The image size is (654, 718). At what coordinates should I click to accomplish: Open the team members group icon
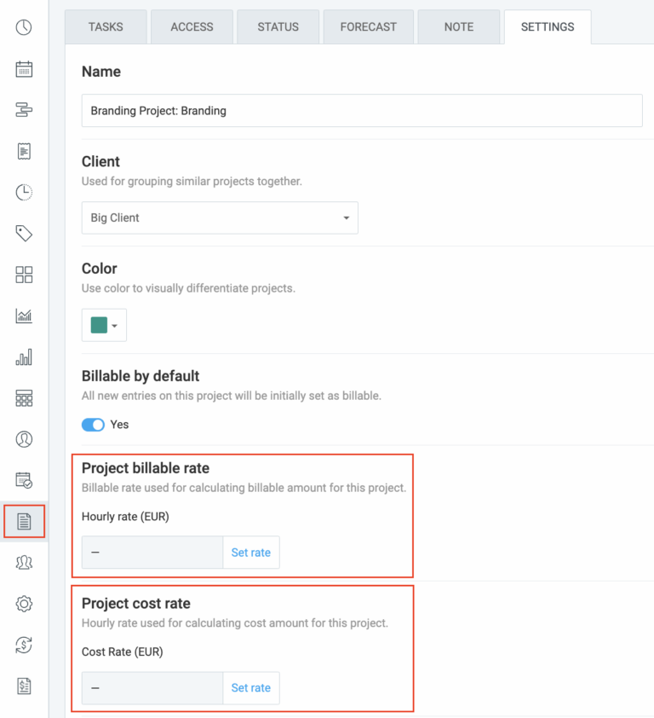click(24, 563)
